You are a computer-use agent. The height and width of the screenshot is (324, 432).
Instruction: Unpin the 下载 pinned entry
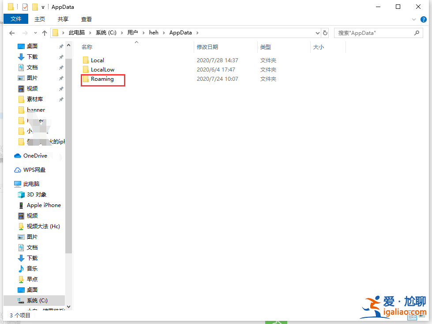point(61,57)
